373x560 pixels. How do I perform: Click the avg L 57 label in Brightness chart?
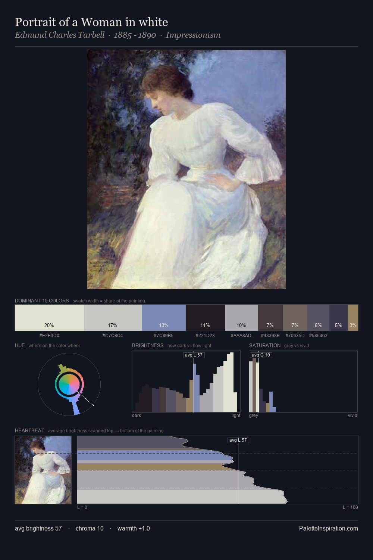point(194,355)
